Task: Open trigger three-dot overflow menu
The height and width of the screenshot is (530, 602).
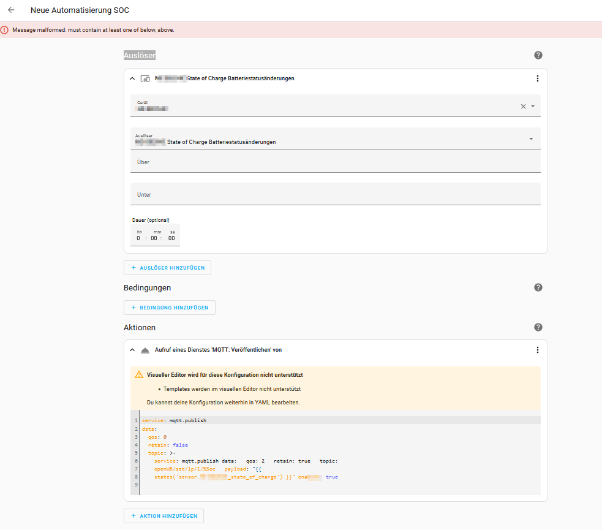Action: [537, 78]
